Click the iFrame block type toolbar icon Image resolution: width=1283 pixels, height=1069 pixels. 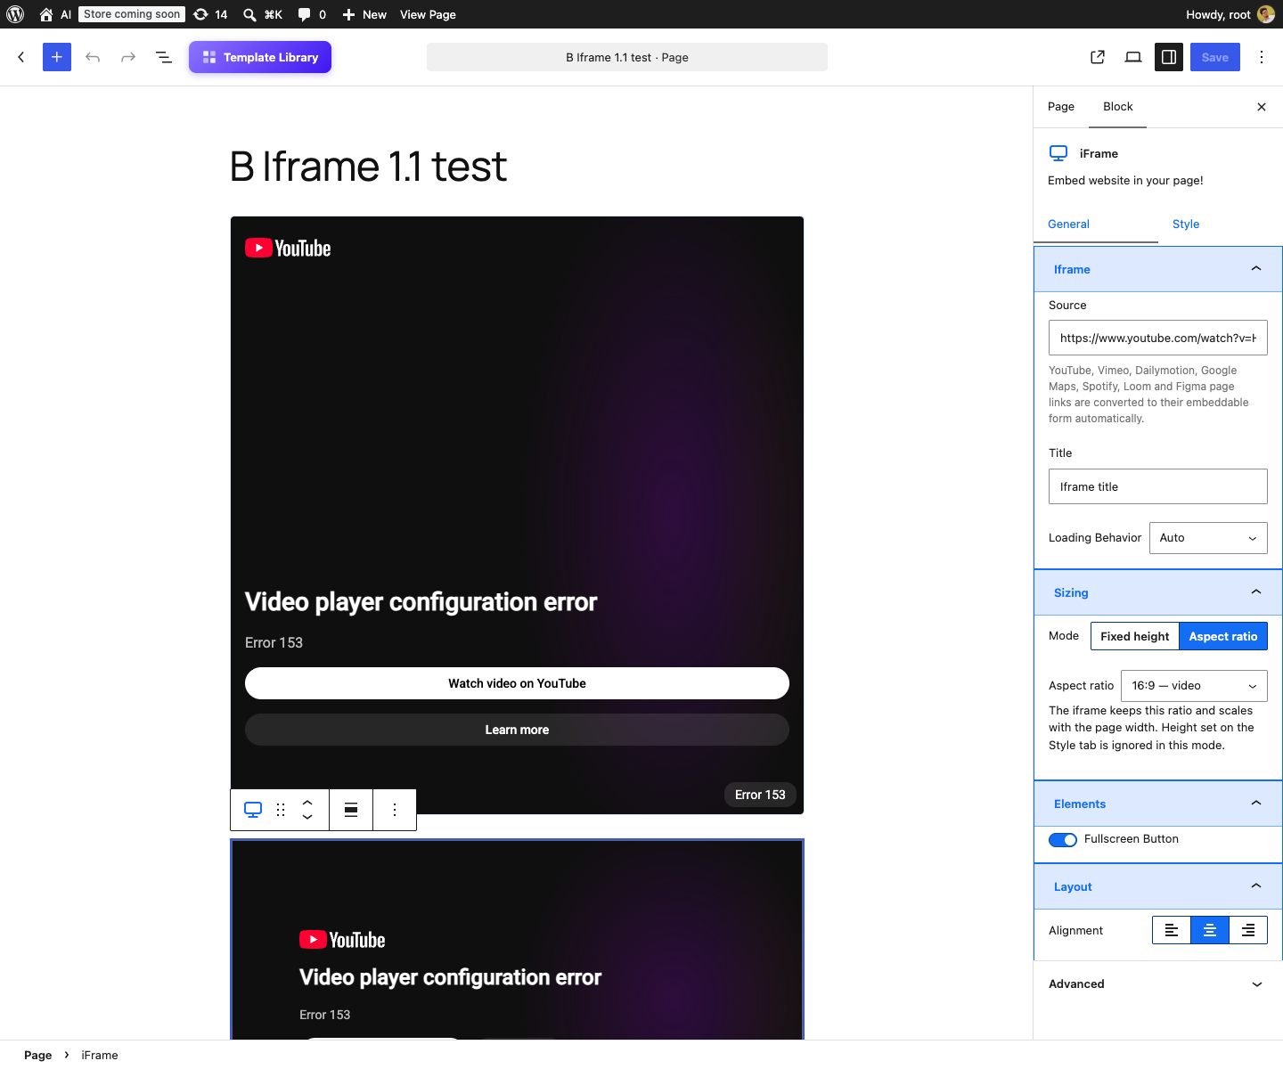coord(253,810)
